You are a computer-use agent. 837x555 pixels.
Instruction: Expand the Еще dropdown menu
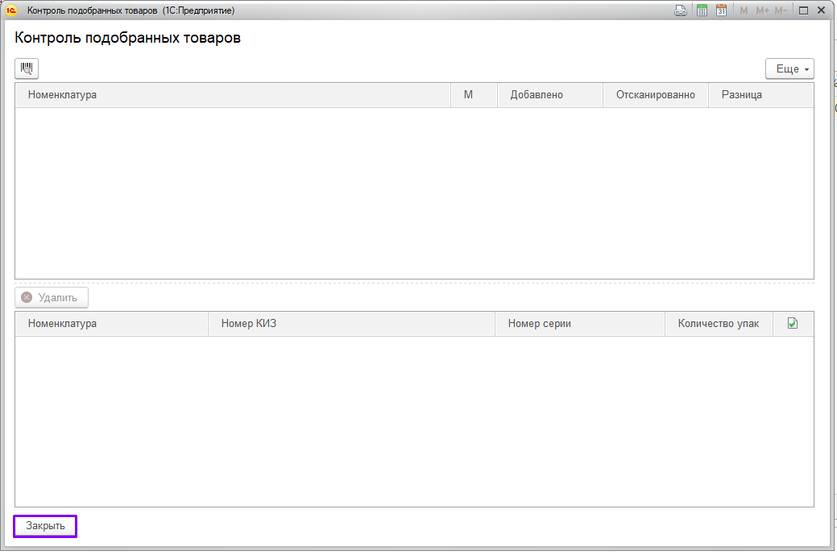tap(789, 69)
